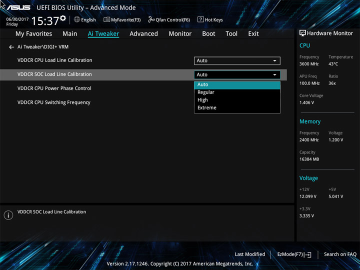Click the 12.099 V reading
The height and width of the screenshot is (270, 360).
[308, 196]
